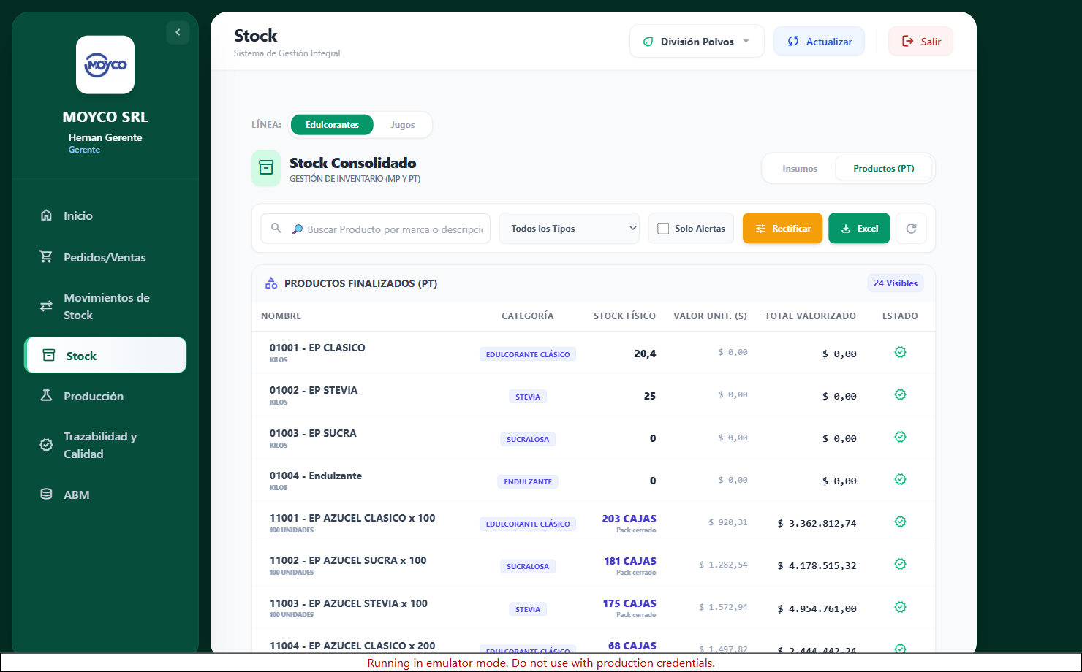Click the home icon beside Inicio
Viewport: 1082px width, 672px height.
tap(46, 215)
